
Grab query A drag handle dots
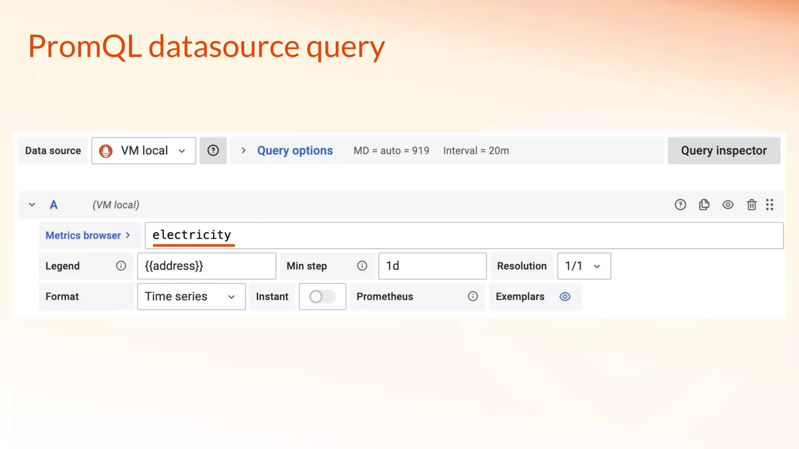pyautogui.click(x=770, y=205)
